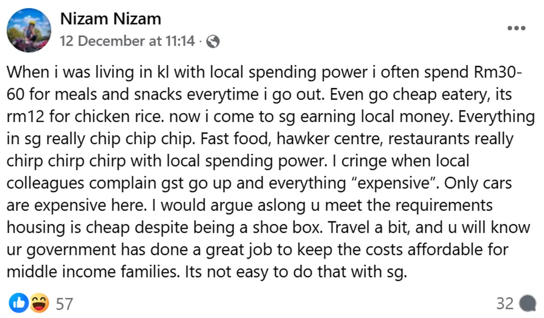Click the globe public audience icon

213,42
